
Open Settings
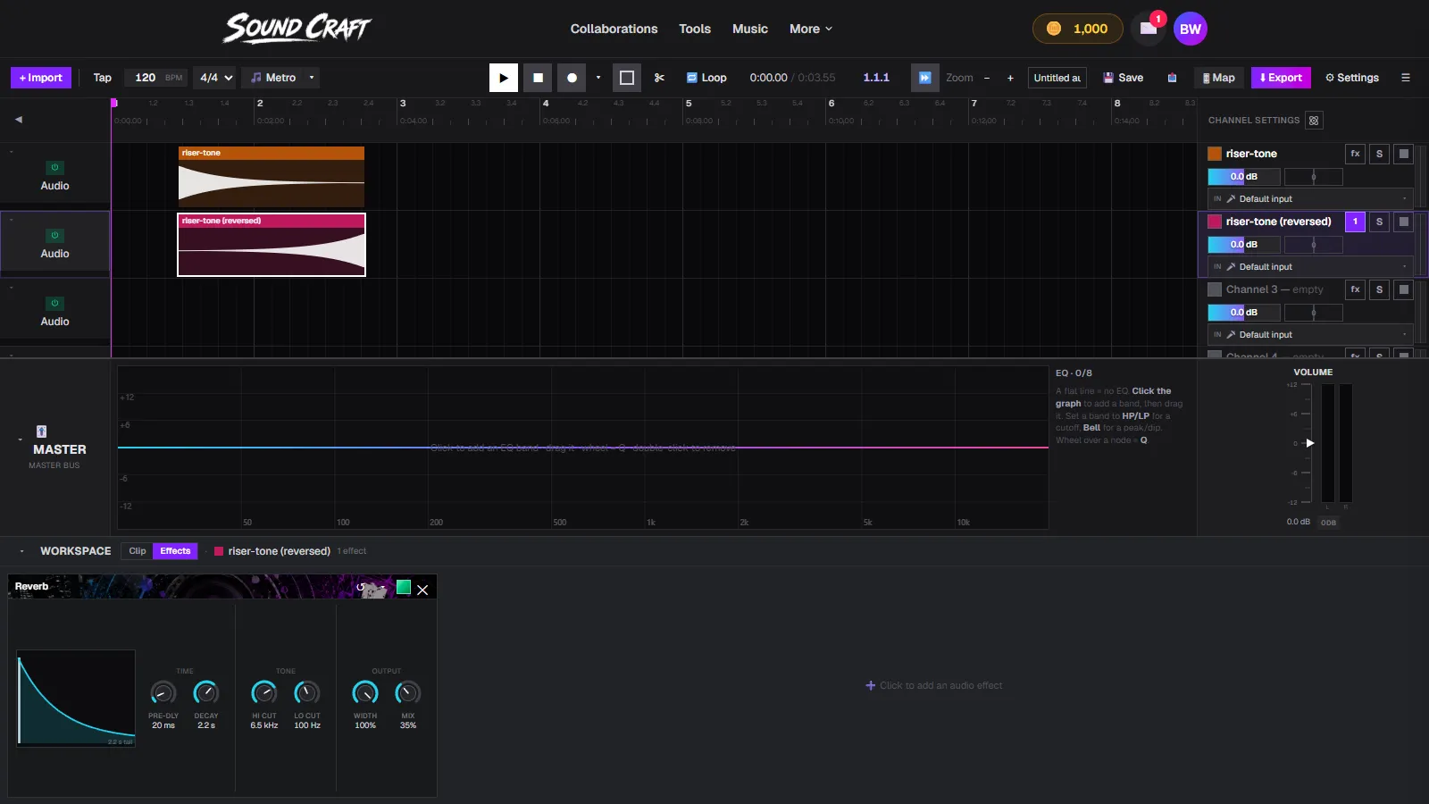pos(1352,78)
